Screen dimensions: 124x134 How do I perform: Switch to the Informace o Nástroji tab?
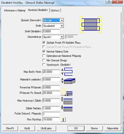(x=15, y=10)
